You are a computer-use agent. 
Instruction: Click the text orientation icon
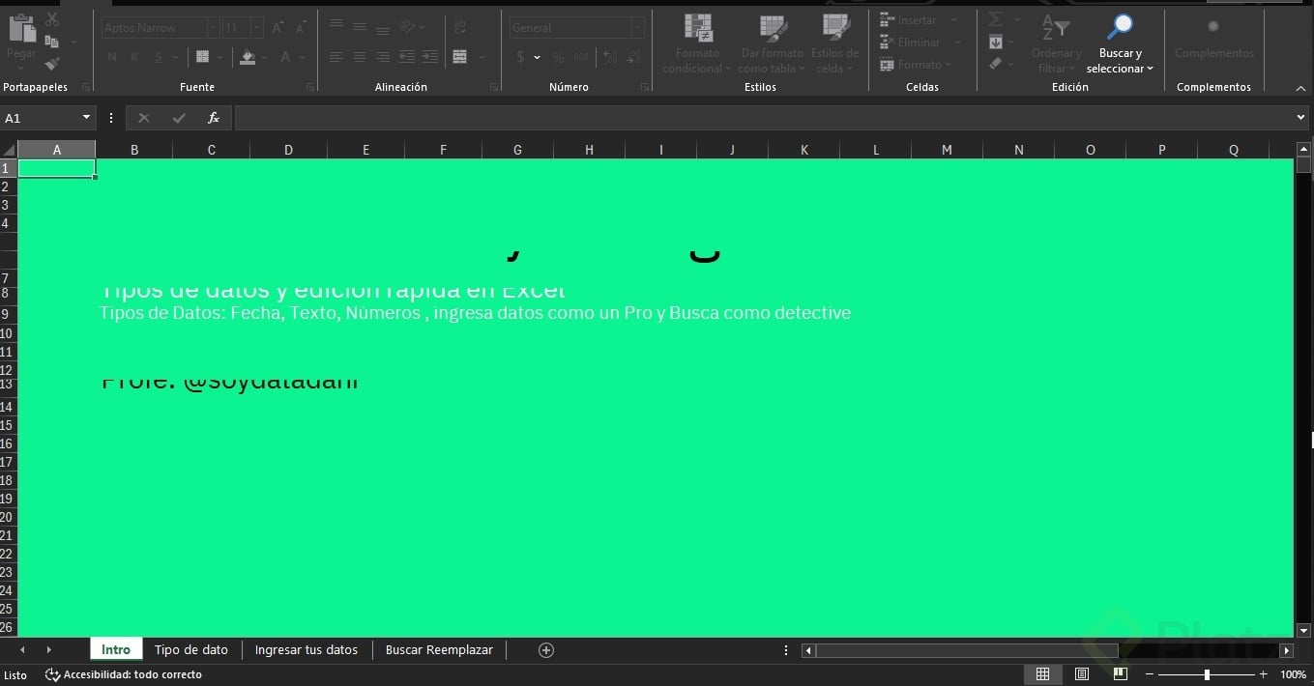409,26
